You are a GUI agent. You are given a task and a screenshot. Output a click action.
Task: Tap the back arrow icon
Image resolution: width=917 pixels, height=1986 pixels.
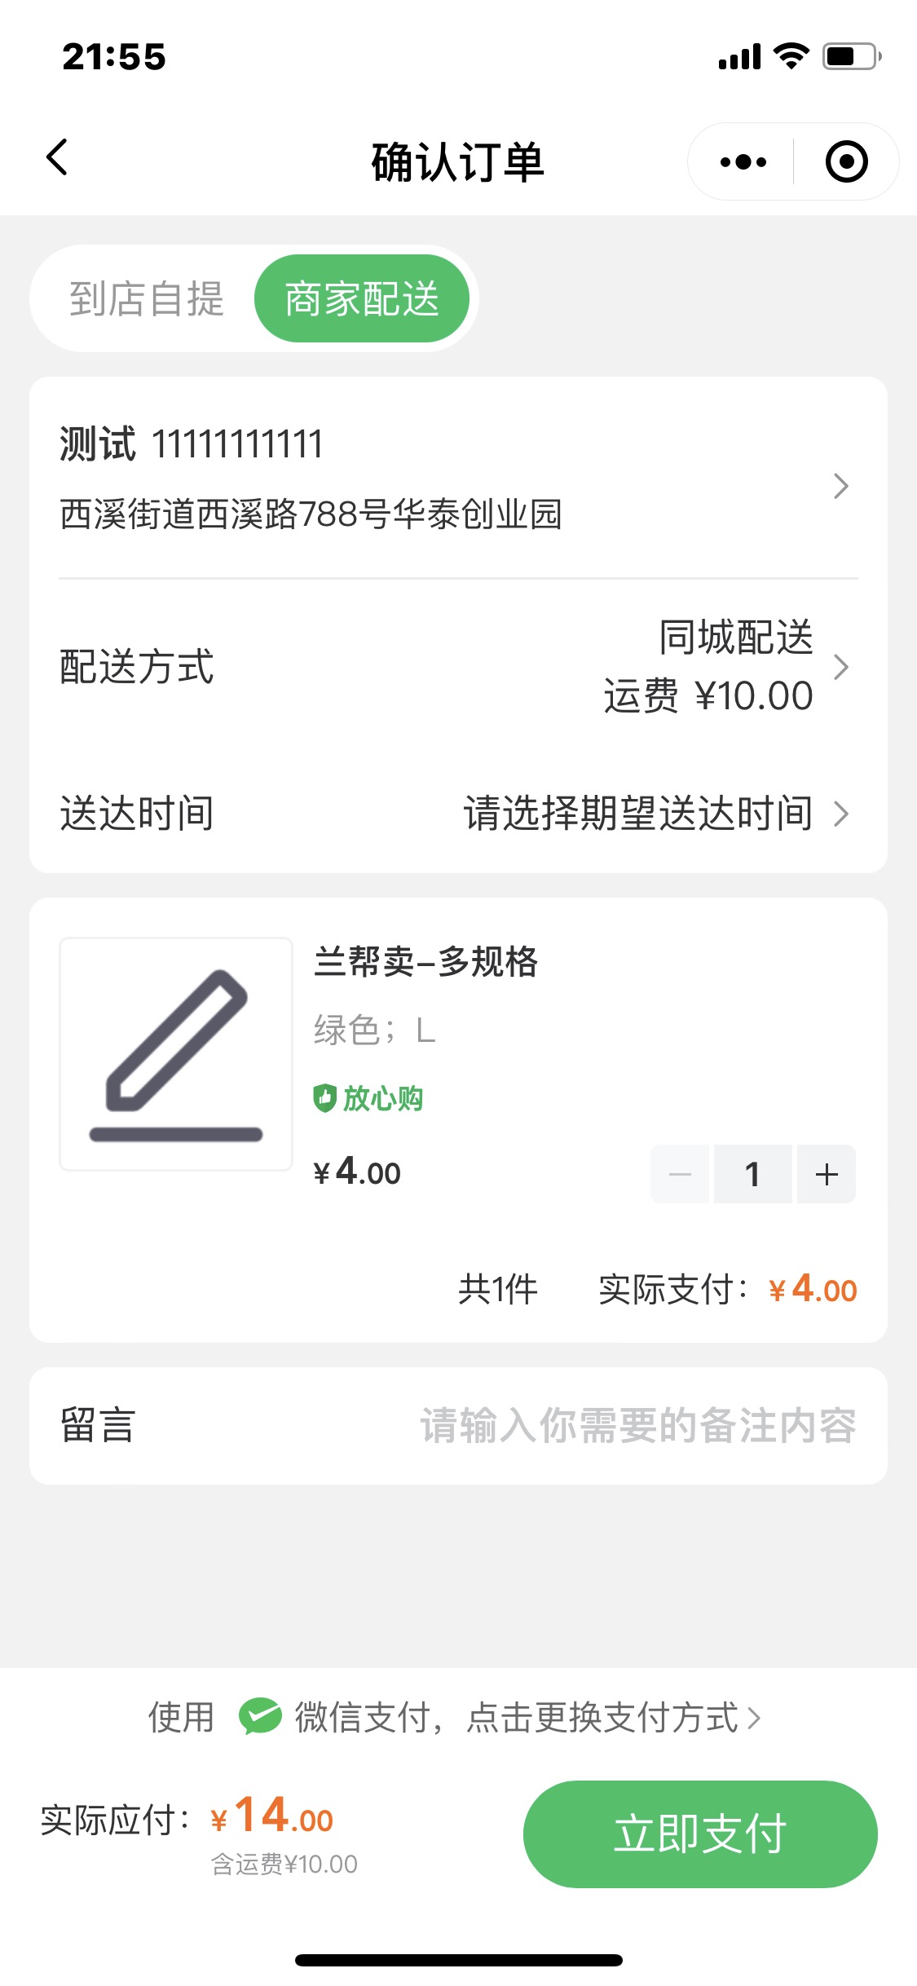(57, 158)
